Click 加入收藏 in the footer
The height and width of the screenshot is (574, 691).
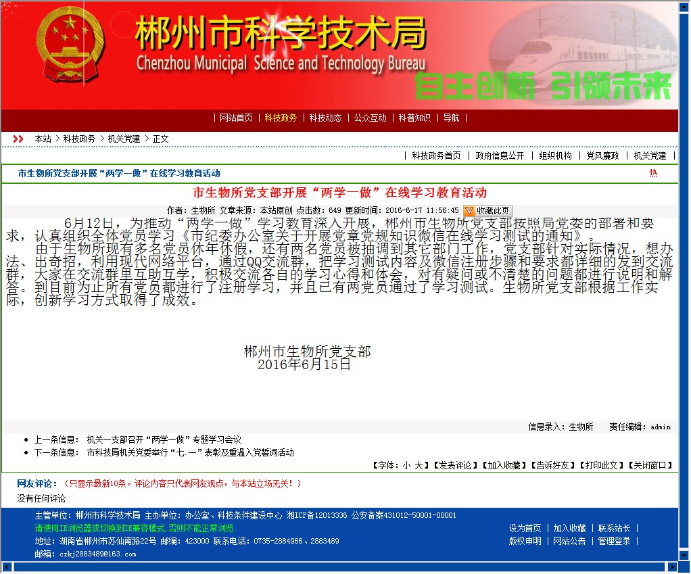[569, 528]
